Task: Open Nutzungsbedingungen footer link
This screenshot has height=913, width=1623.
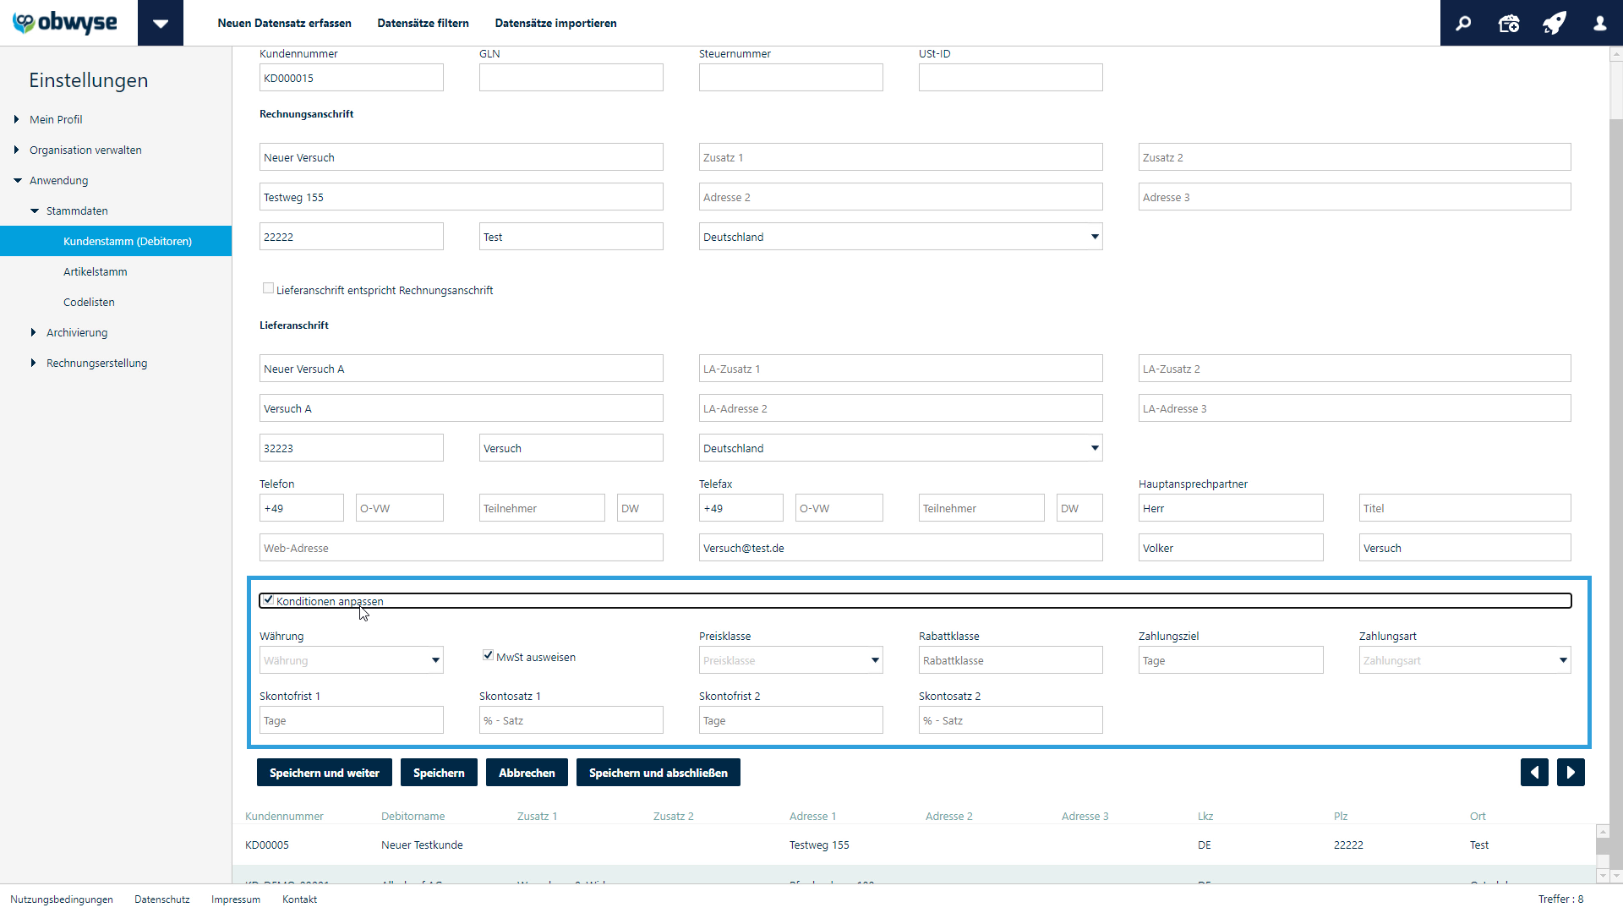Action: pyautogui.click(x=62, y=899)
